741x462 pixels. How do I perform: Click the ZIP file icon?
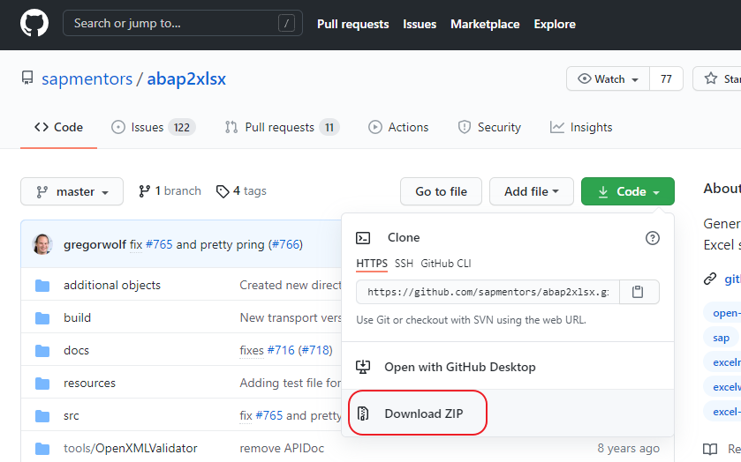363,414
